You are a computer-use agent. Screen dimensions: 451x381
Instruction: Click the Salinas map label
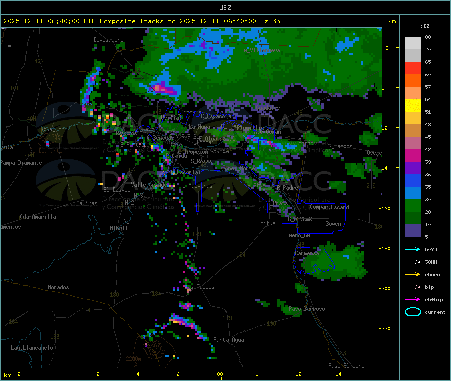coord(87,203)
